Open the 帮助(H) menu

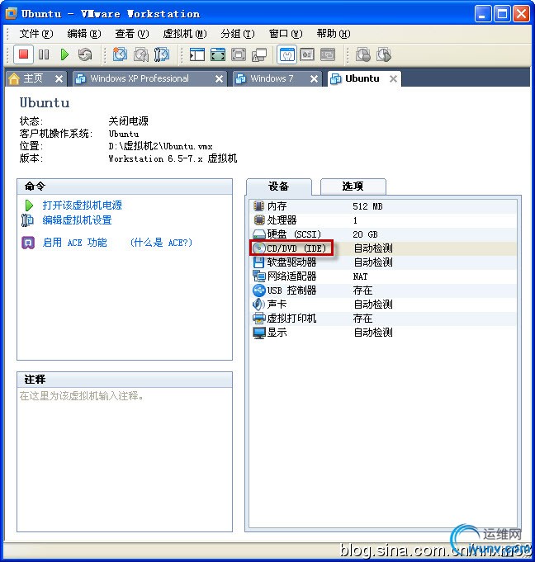click(x=334, y=34)
